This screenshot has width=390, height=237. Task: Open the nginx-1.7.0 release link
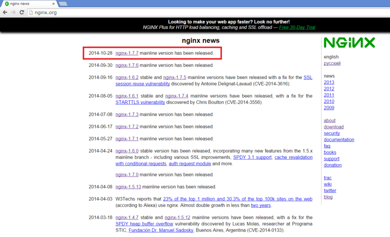tap(127, 175)
